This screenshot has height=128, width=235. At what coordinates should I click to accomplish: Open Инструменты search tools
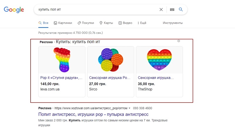pyautogui.click(x=173, y=23)
